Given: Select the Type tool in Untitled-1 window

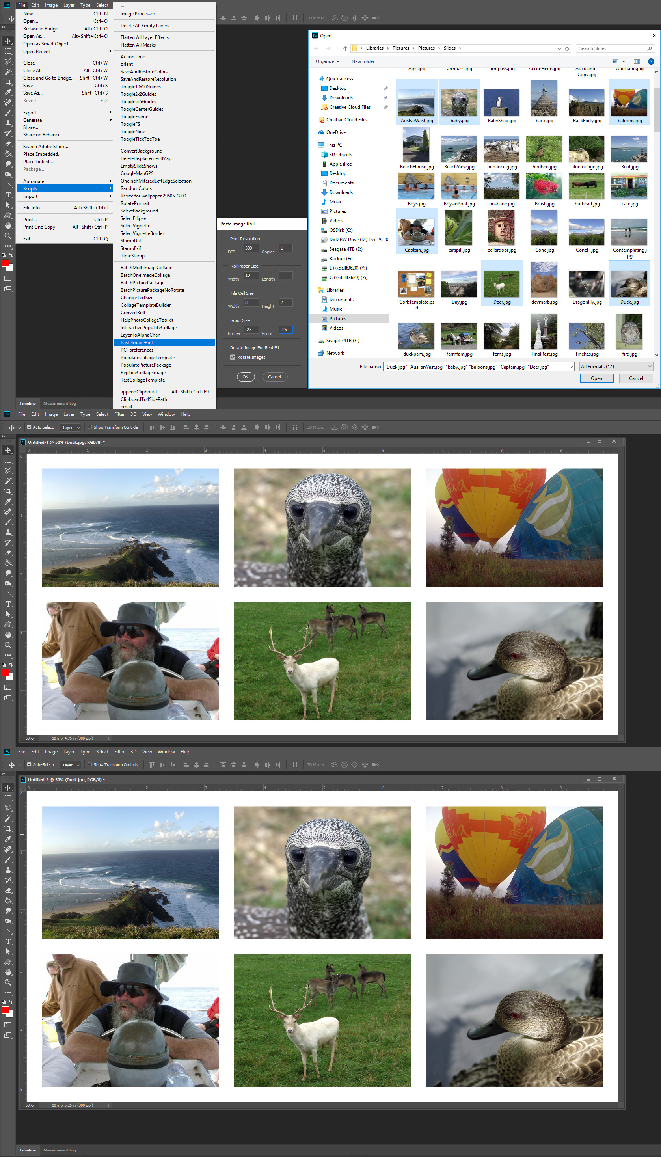Looking at the screenshot, I should pyautogui.click(x=8, y=604).
